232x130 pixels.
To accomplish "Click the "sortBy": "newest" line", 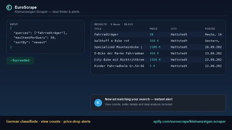I will click(30, 42).
